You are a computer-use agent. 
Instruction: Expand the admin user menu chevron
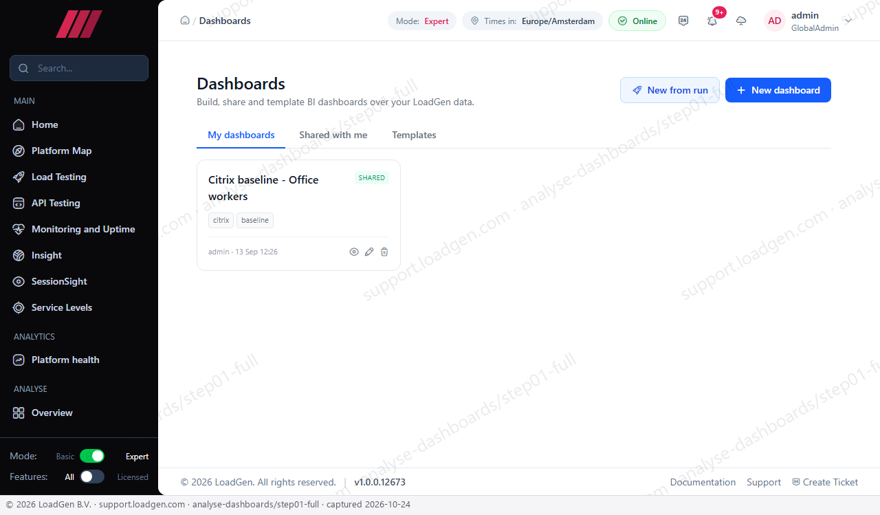(848, 21)
